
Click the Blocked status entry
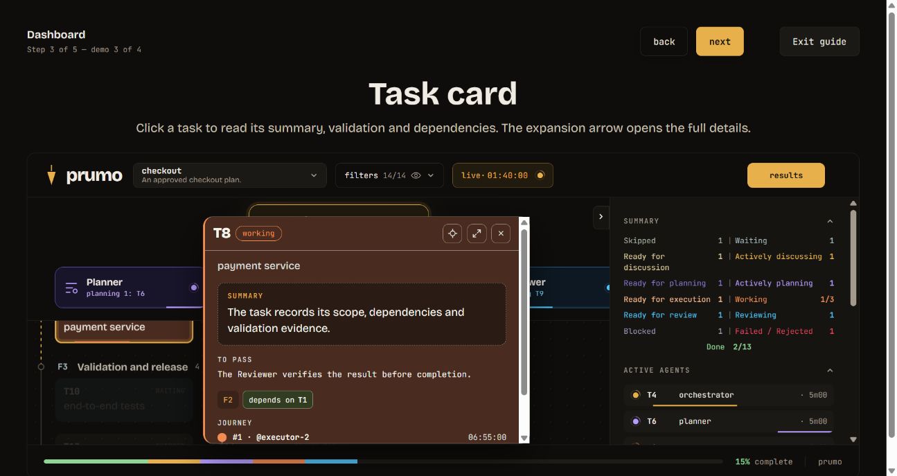[673, 331]
